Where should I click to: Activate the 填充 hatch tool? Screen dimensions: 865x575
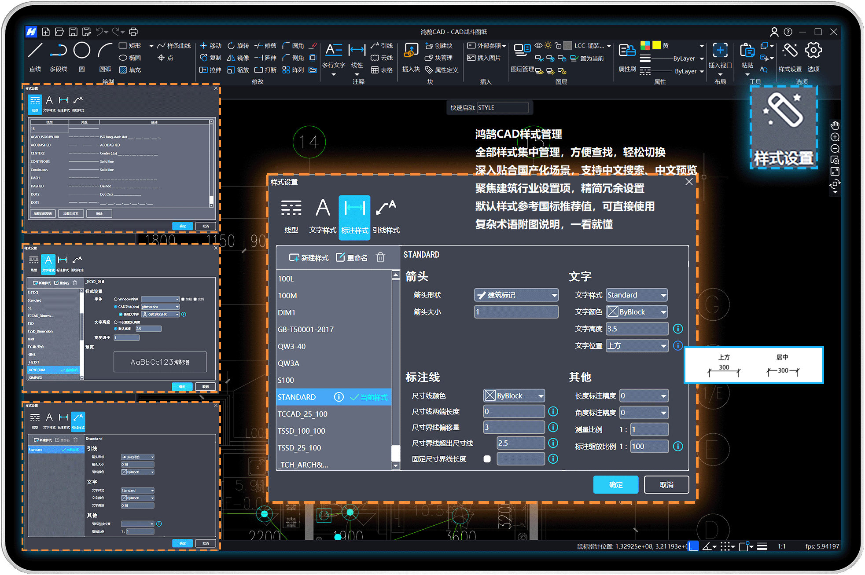130,70
